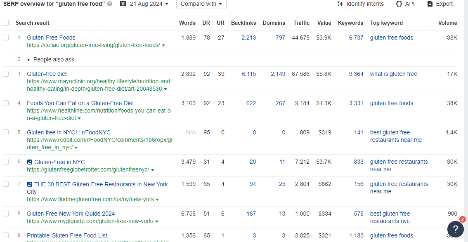468x242 pixels.
Task: Click the 6,115 backlinks count for Mayo Clinic
Action: (249, 74)
